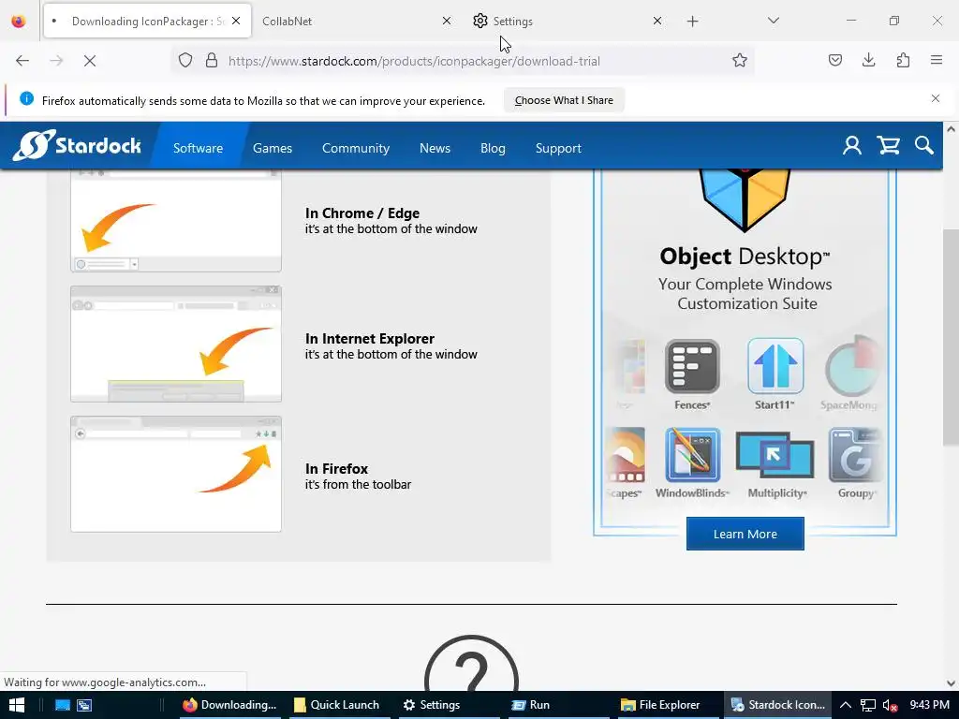Click the Choose What I Share button
The image size is (959, 719).
tap(564, 100)
